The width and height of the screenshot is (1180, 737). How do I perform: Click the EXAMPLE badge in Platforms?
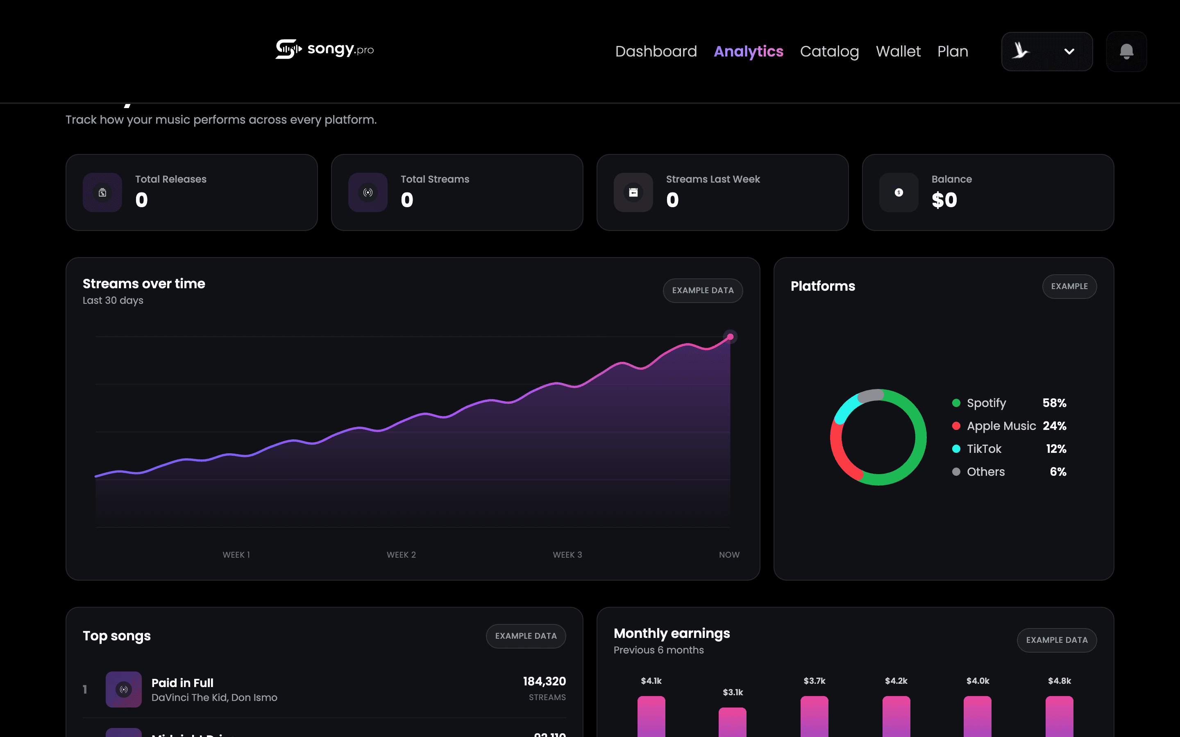pyautogui.click(x=1069, y=286)
